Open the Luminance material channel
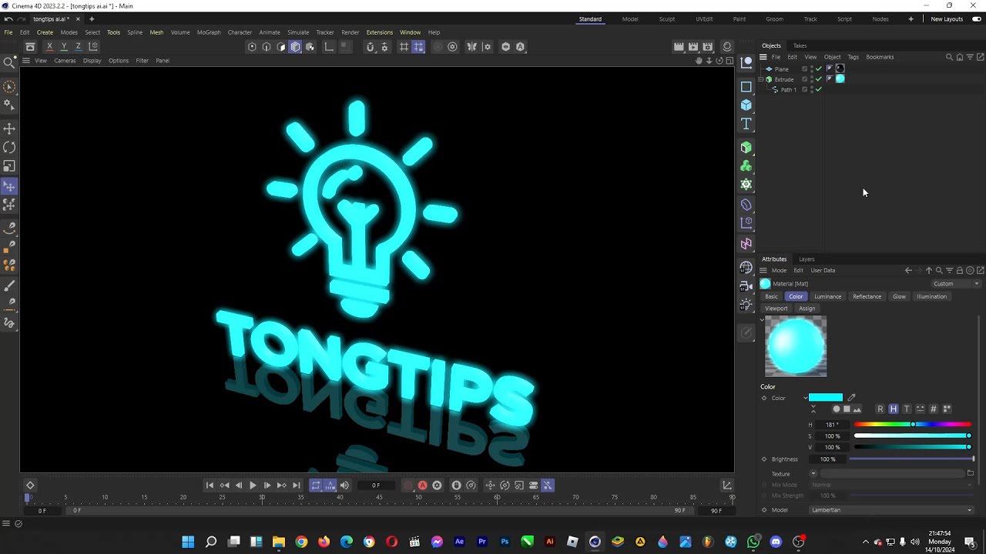This screenshot has height=554, width=986. tap(828, 296)
